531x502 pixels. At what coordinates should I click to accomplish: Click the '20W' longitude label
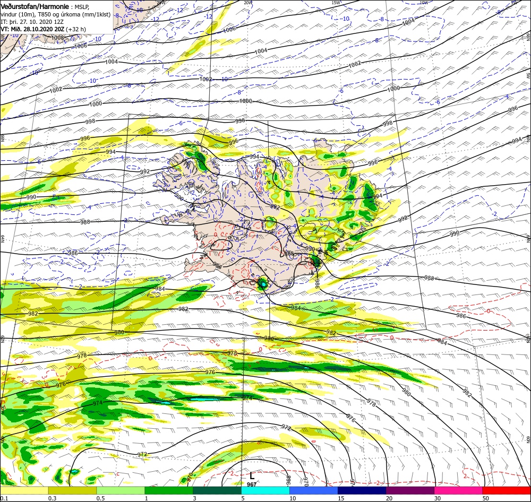click(x=248, y=3)
